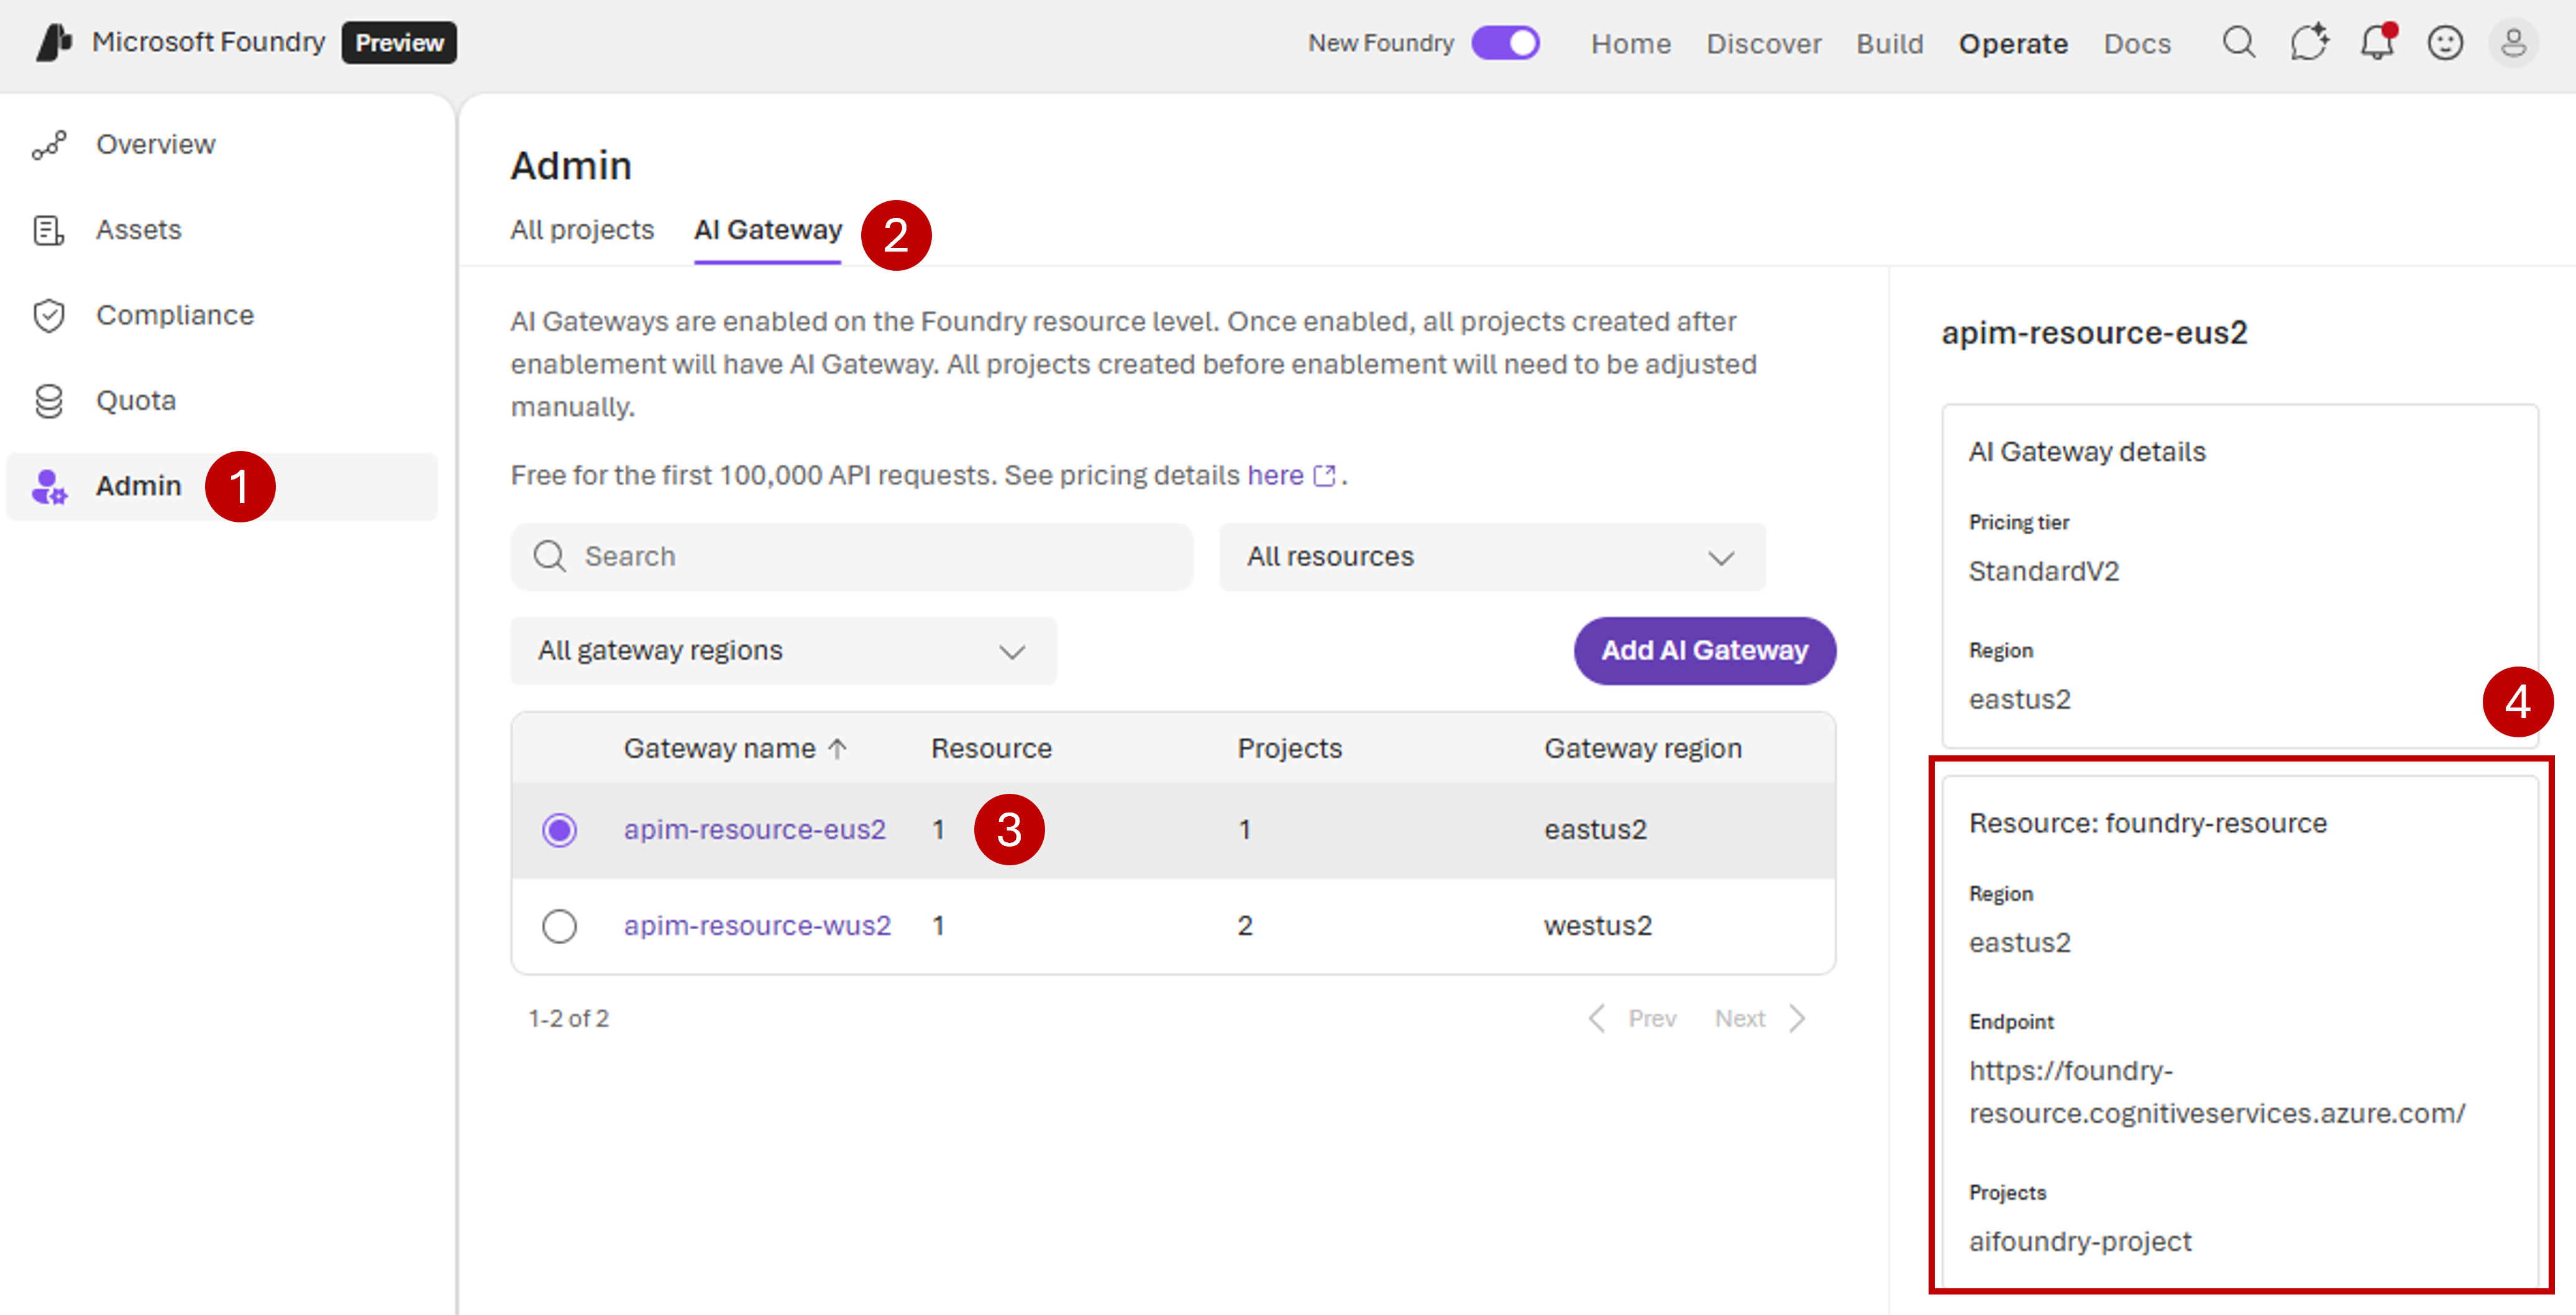Click the Add AI Gateway button
This screenshot has height=1315, width=2576.
coord(1704,650)
